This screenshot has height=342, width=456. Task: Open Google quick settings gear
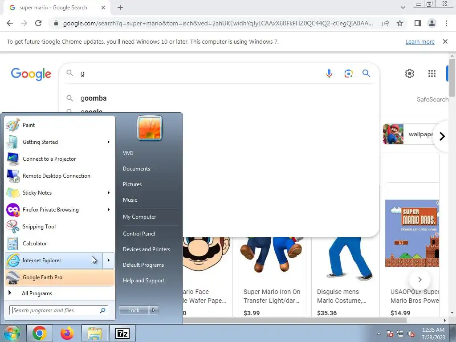tap(410, 73)
